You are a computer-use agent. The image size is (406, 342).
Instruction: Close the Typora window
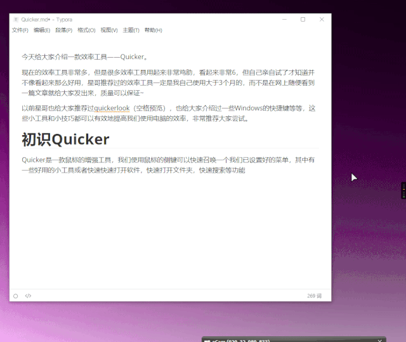(322, 20)
